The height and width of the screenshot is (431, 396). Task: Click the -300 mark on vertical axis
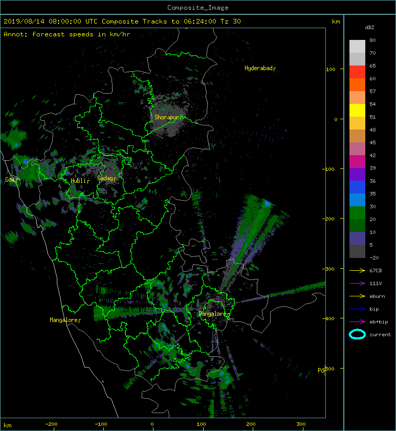click(328, 269)
